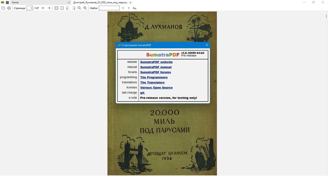Open the git last change link
328x176 pixels.
tap(142, 93)
